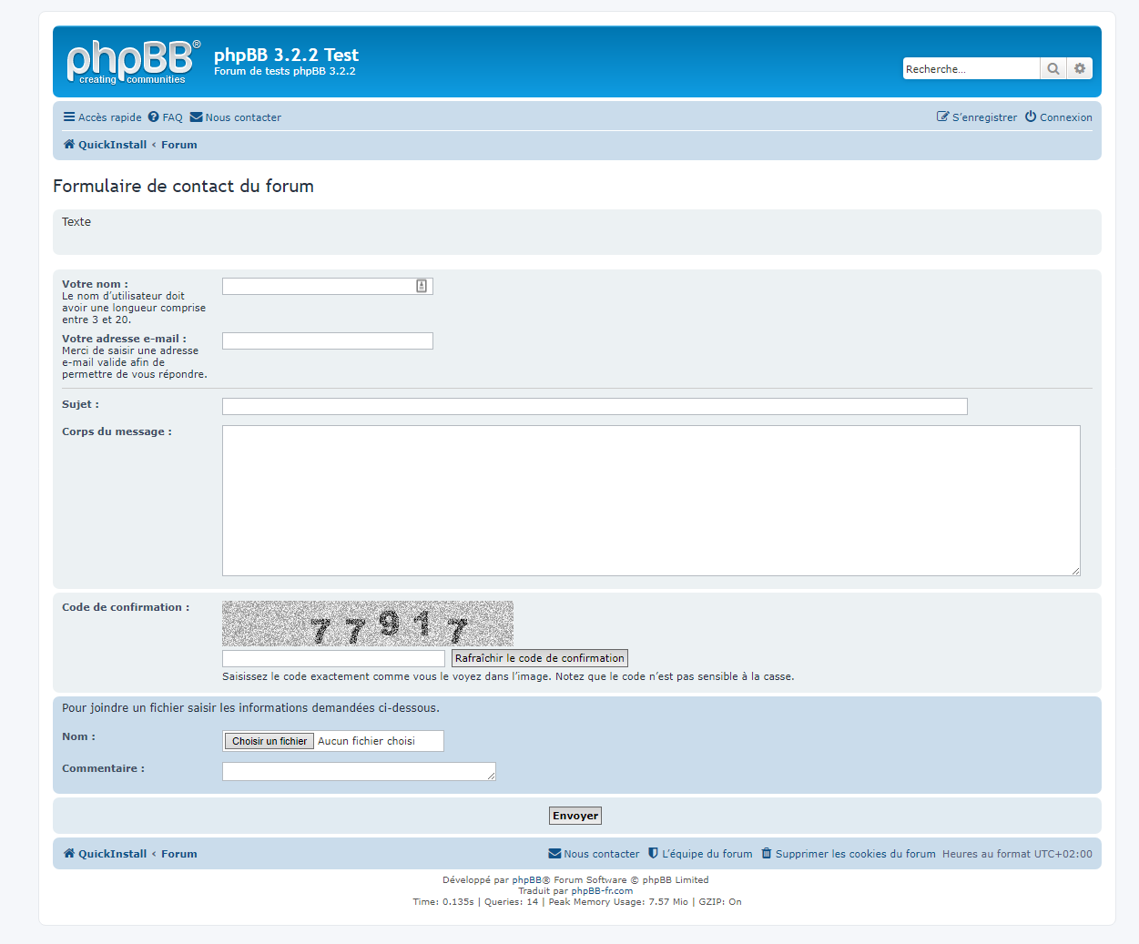The width and height of the screenshot is (1139, 944).
Task: Click the search magnifier icon
Action: [x=1053, y=69]
